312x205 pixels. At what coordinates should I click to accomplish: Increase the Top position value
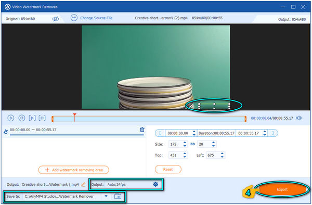(x=185, y=153)
